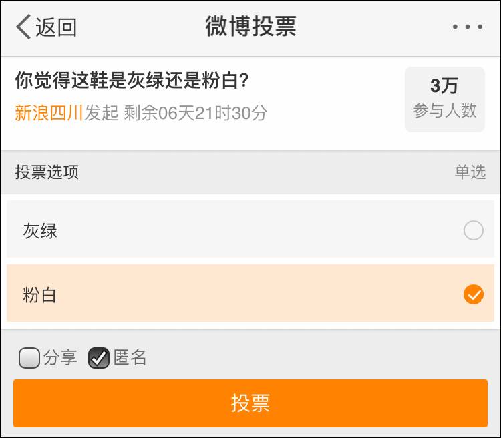The width and height of the screenshot is (501, 438).
Task: Submit with the orange 投票 button
Action: (251, 403)
